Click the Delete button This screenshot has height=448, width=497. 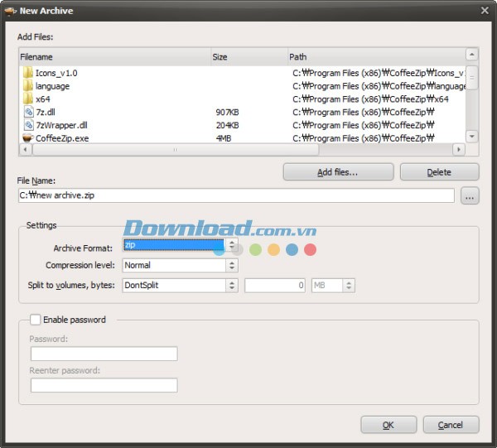coord(439,172)
